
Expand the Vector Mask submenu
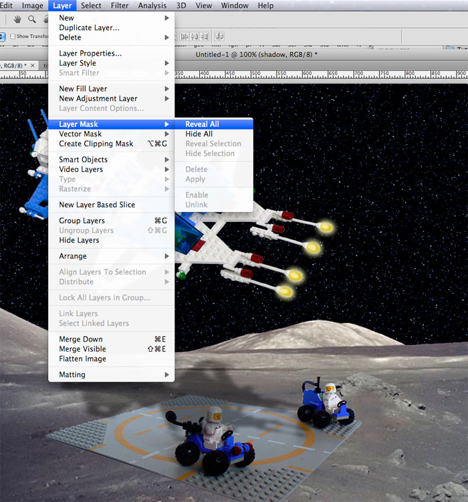[111, 134]
